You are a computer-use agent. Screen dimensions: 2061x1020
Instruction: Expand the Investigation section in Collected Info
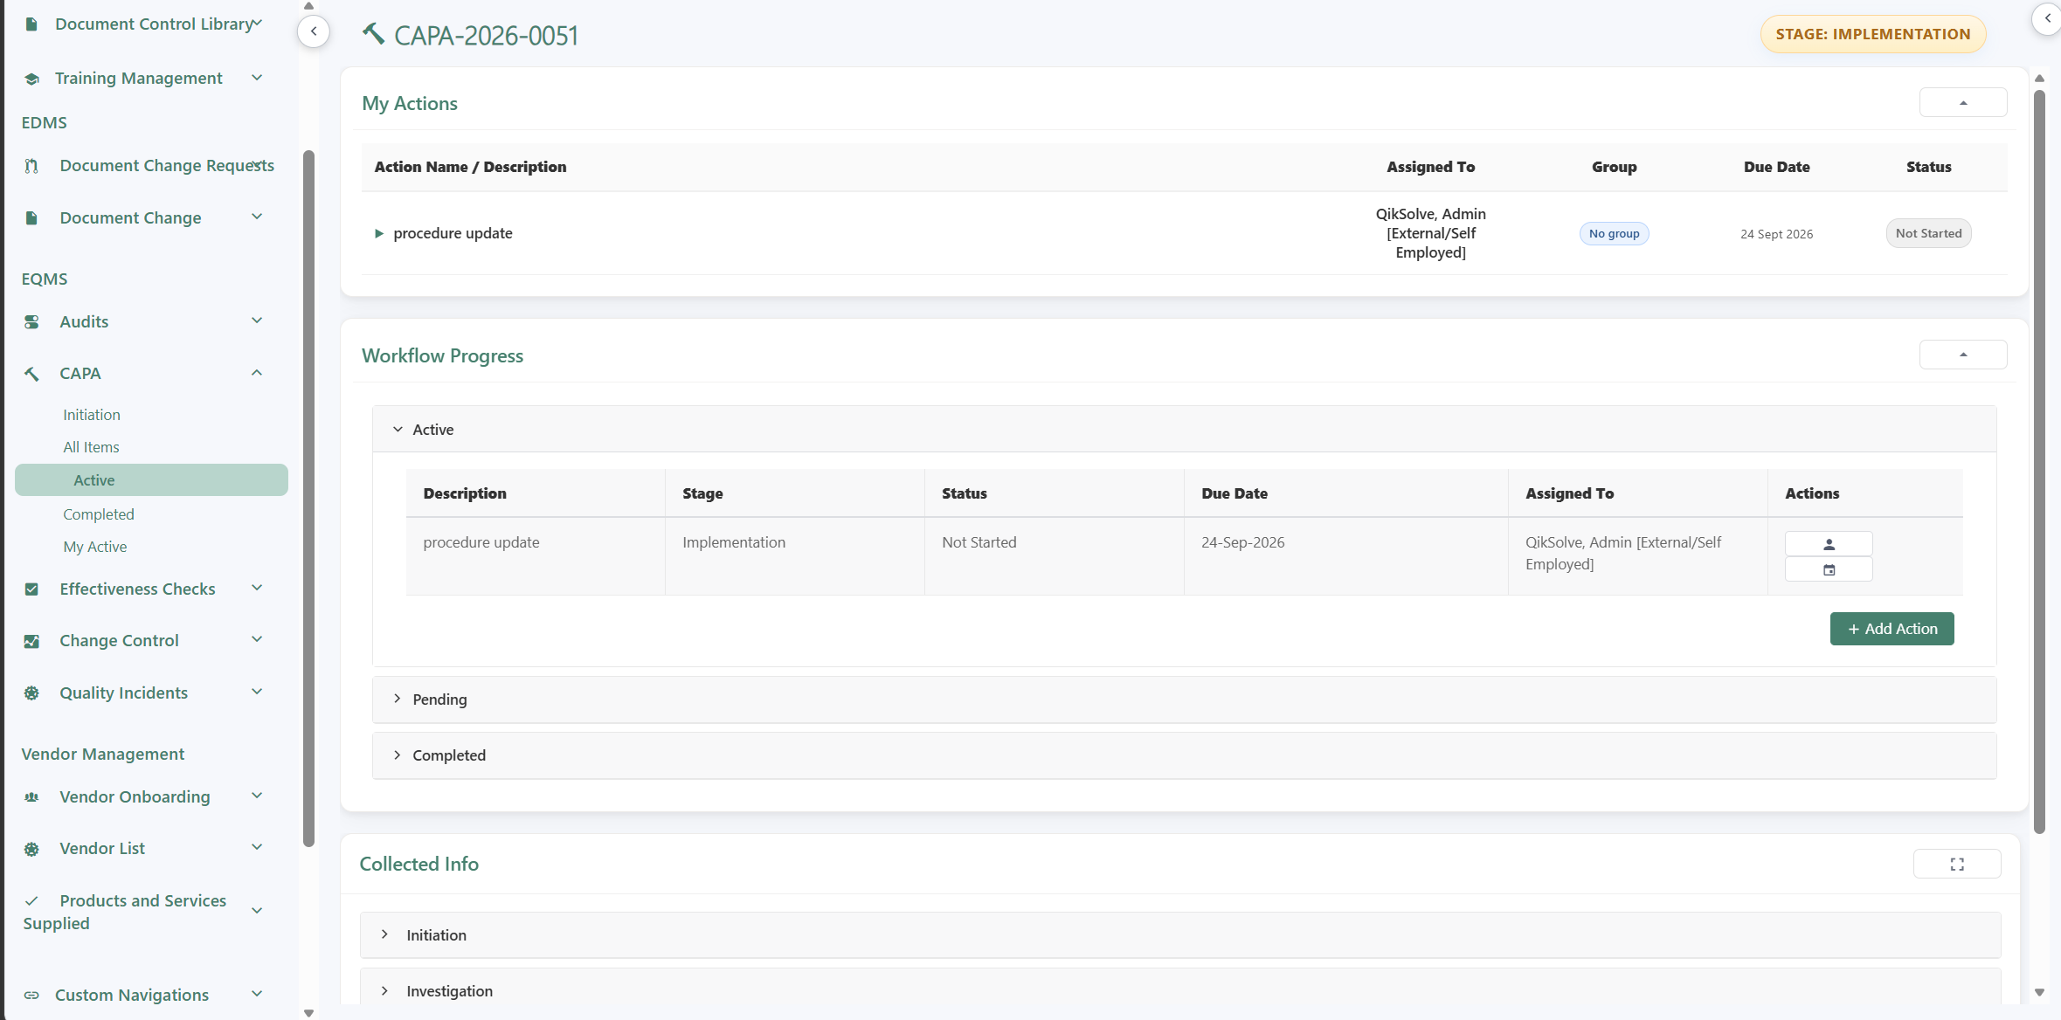(x=384, y=990)
